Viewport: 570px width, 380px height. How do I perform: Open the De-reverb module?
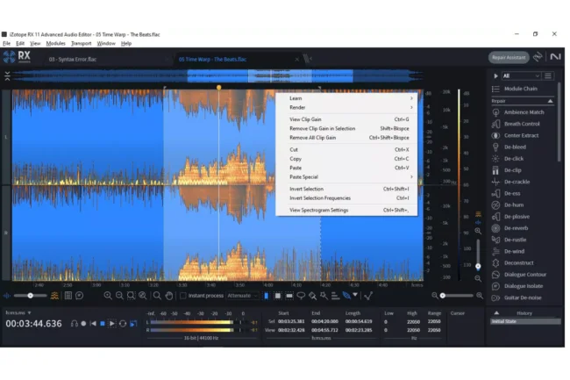pos(516,228)
